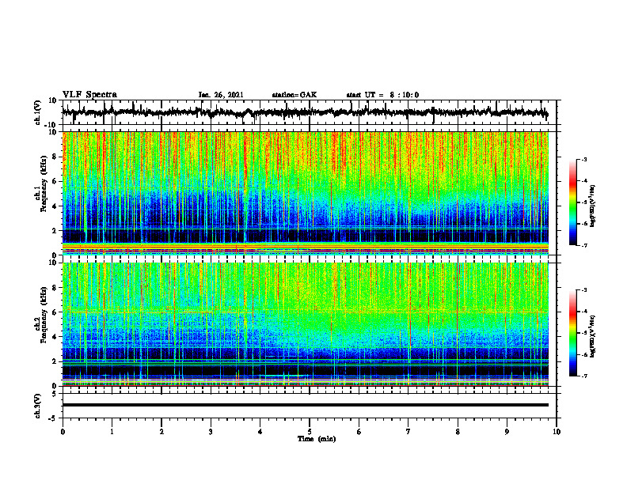Click the "-7" label on ch.1 color scale
The width and height of the screenshot is (627, 484).
pos(583,245)
